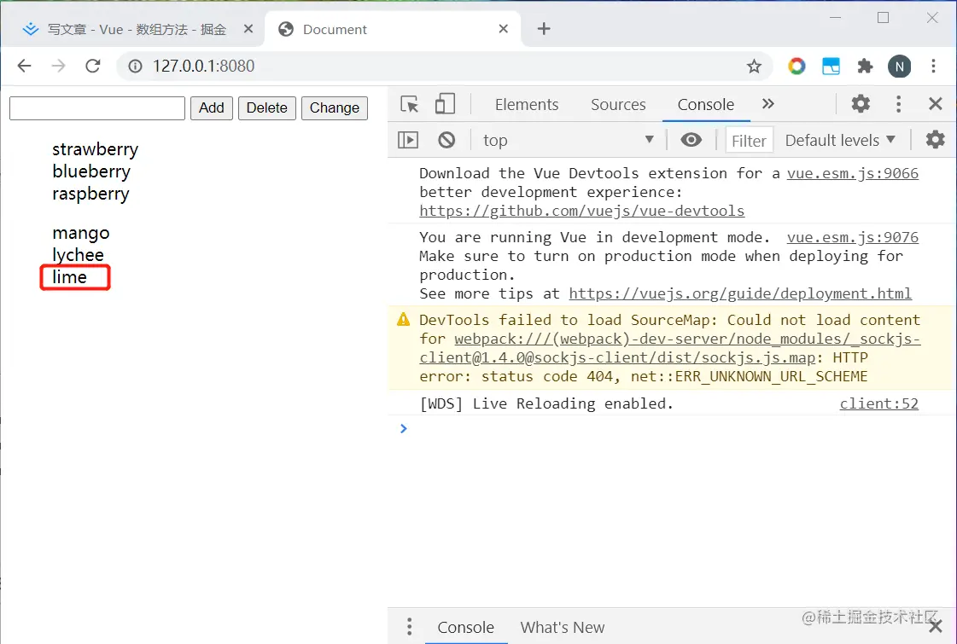Open the blue window extension icon
Viewport: 957px width, 644px height.
point(832,66)
